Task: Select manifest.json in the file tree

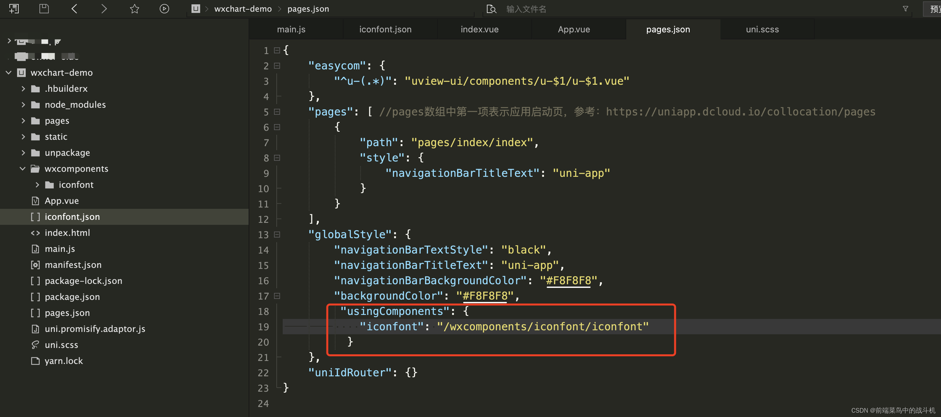Action: pyautogui.click(x=73, y=265)
